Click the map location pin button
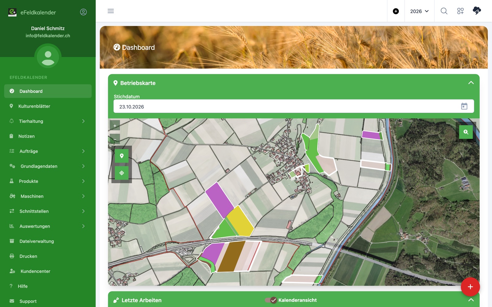 (x=121, y=156)
